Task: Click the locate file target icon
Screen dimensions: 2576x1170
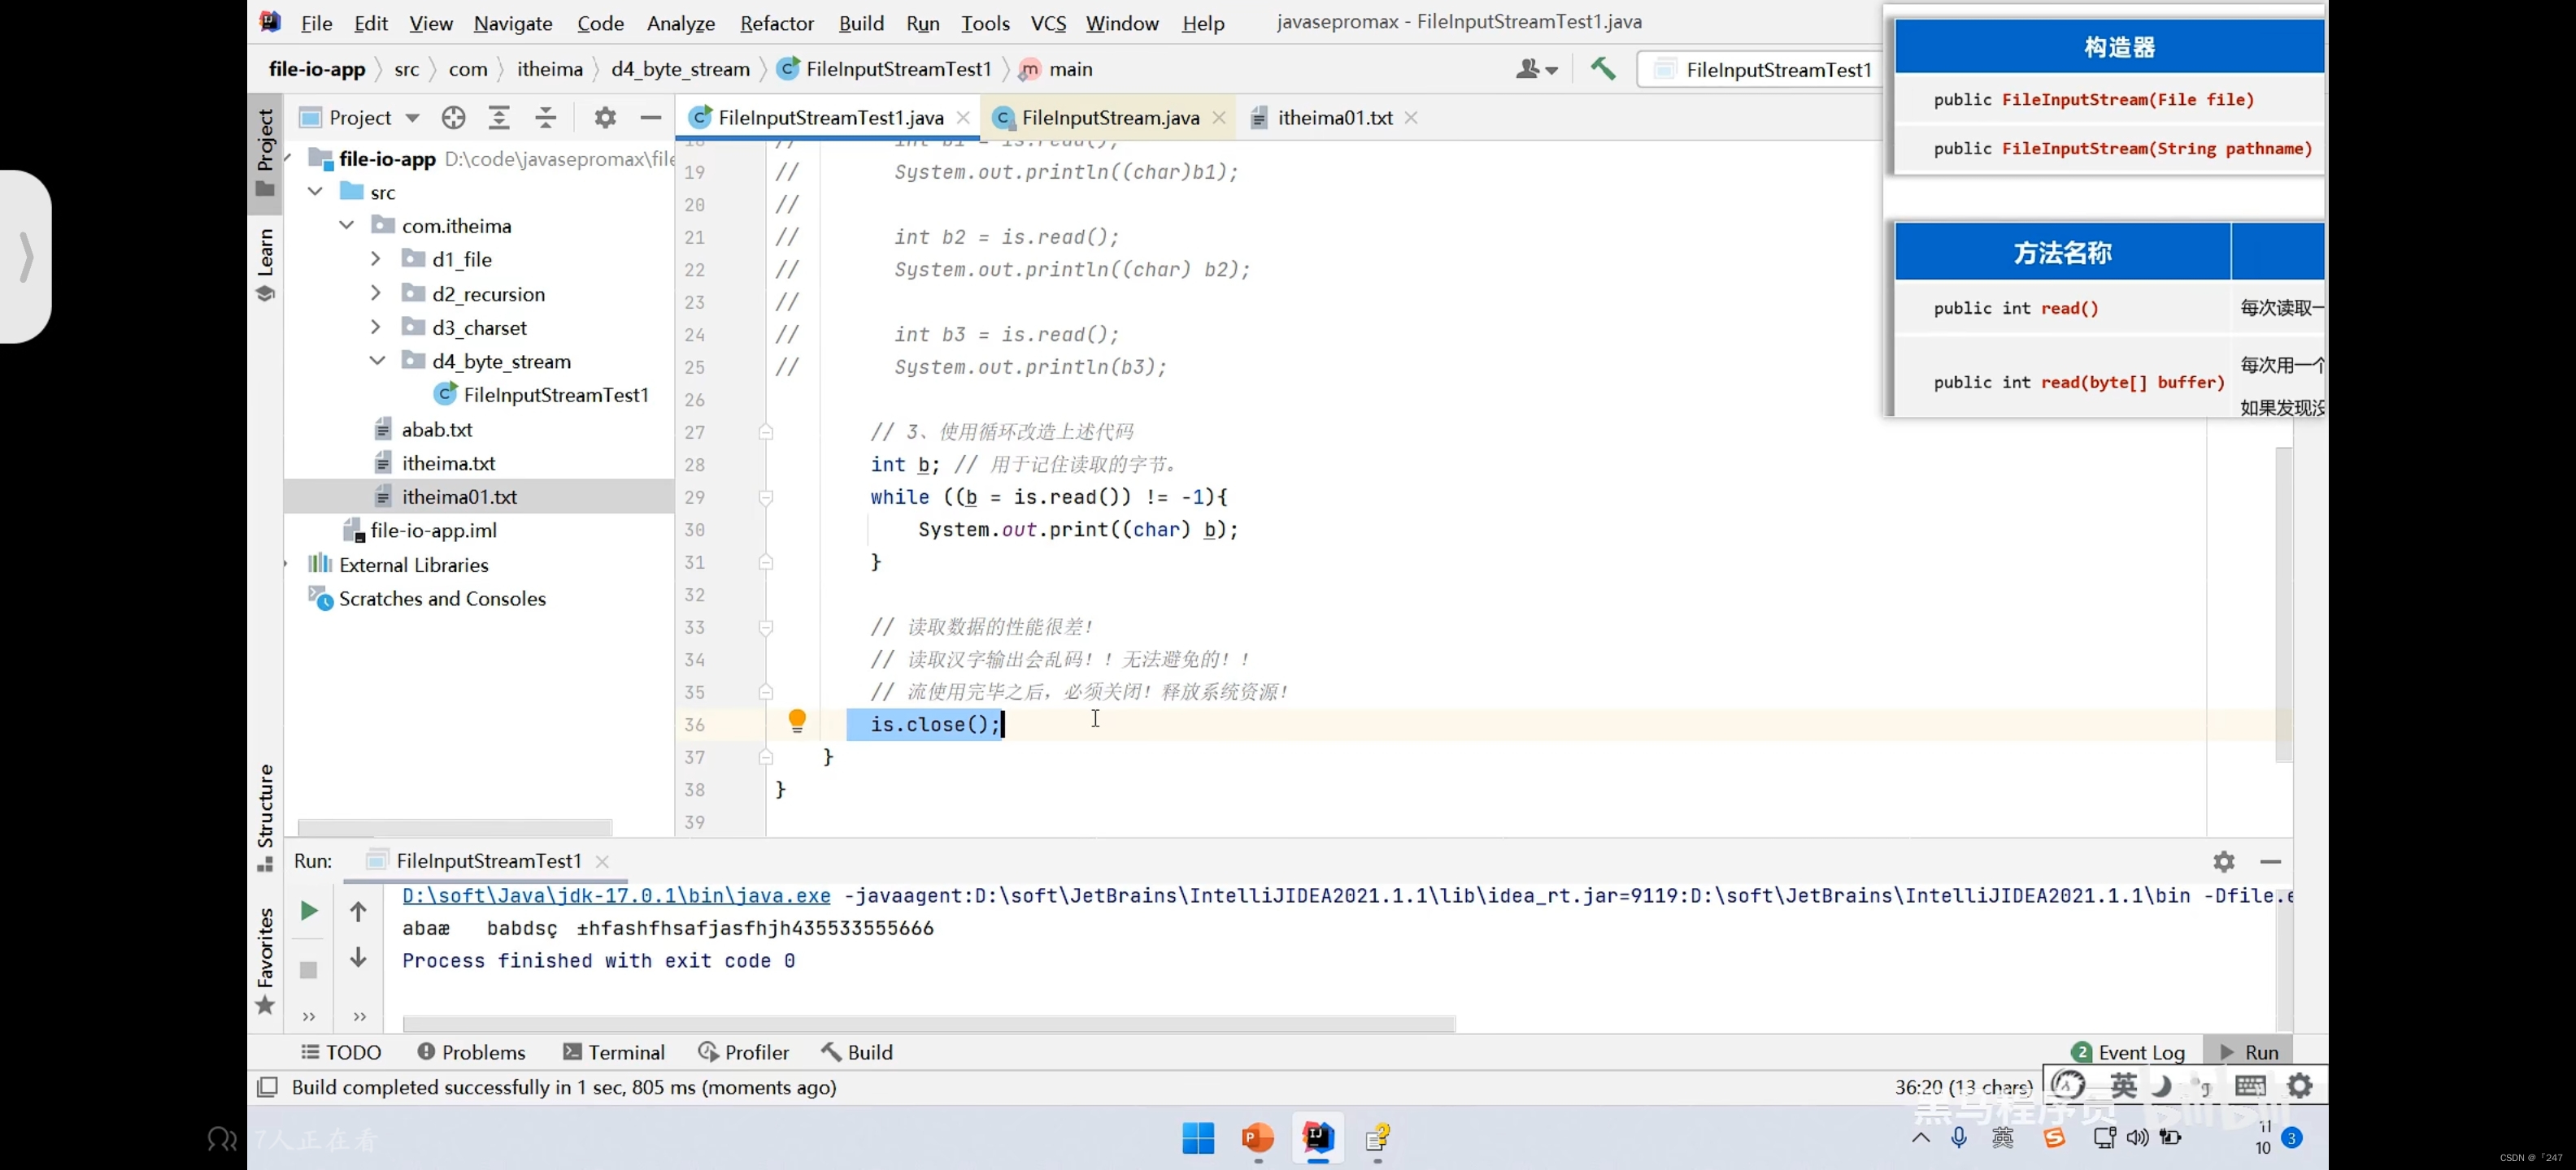Action: pyautogui.click(x=453, y=118)
